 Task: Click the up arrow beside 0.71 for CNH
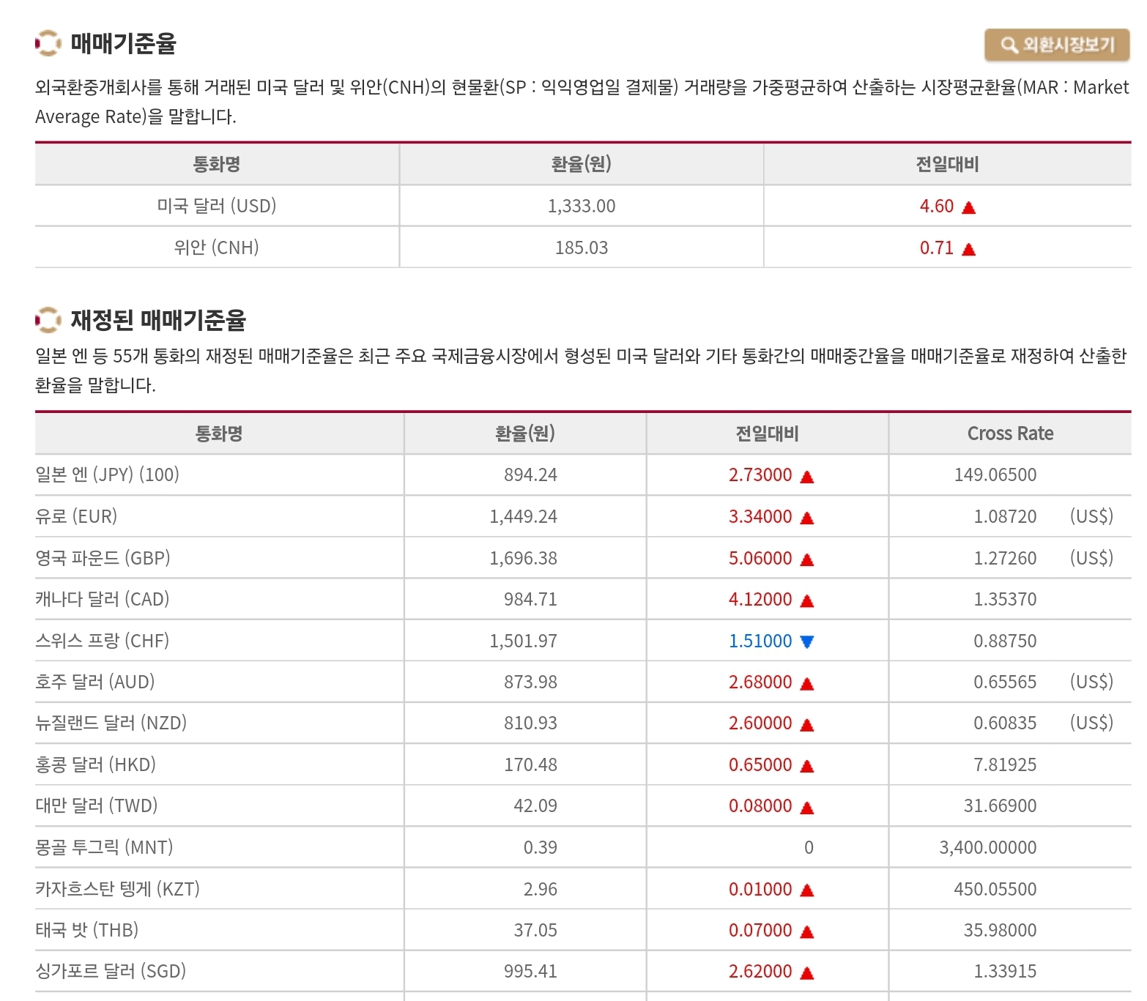coord(968,249)
